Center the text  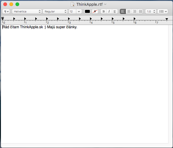tap(129, 12)
